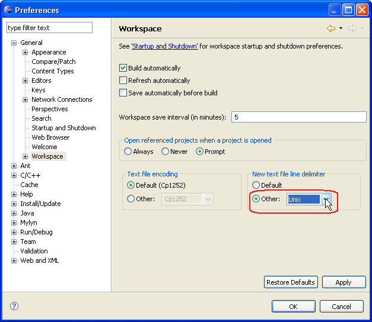Click the help question mark icon

pos(14,306)
